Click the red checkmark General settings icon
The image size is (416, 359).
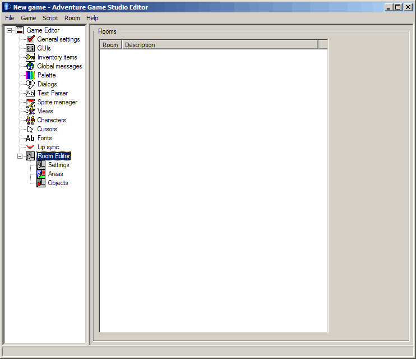click(x=30, y=39)
